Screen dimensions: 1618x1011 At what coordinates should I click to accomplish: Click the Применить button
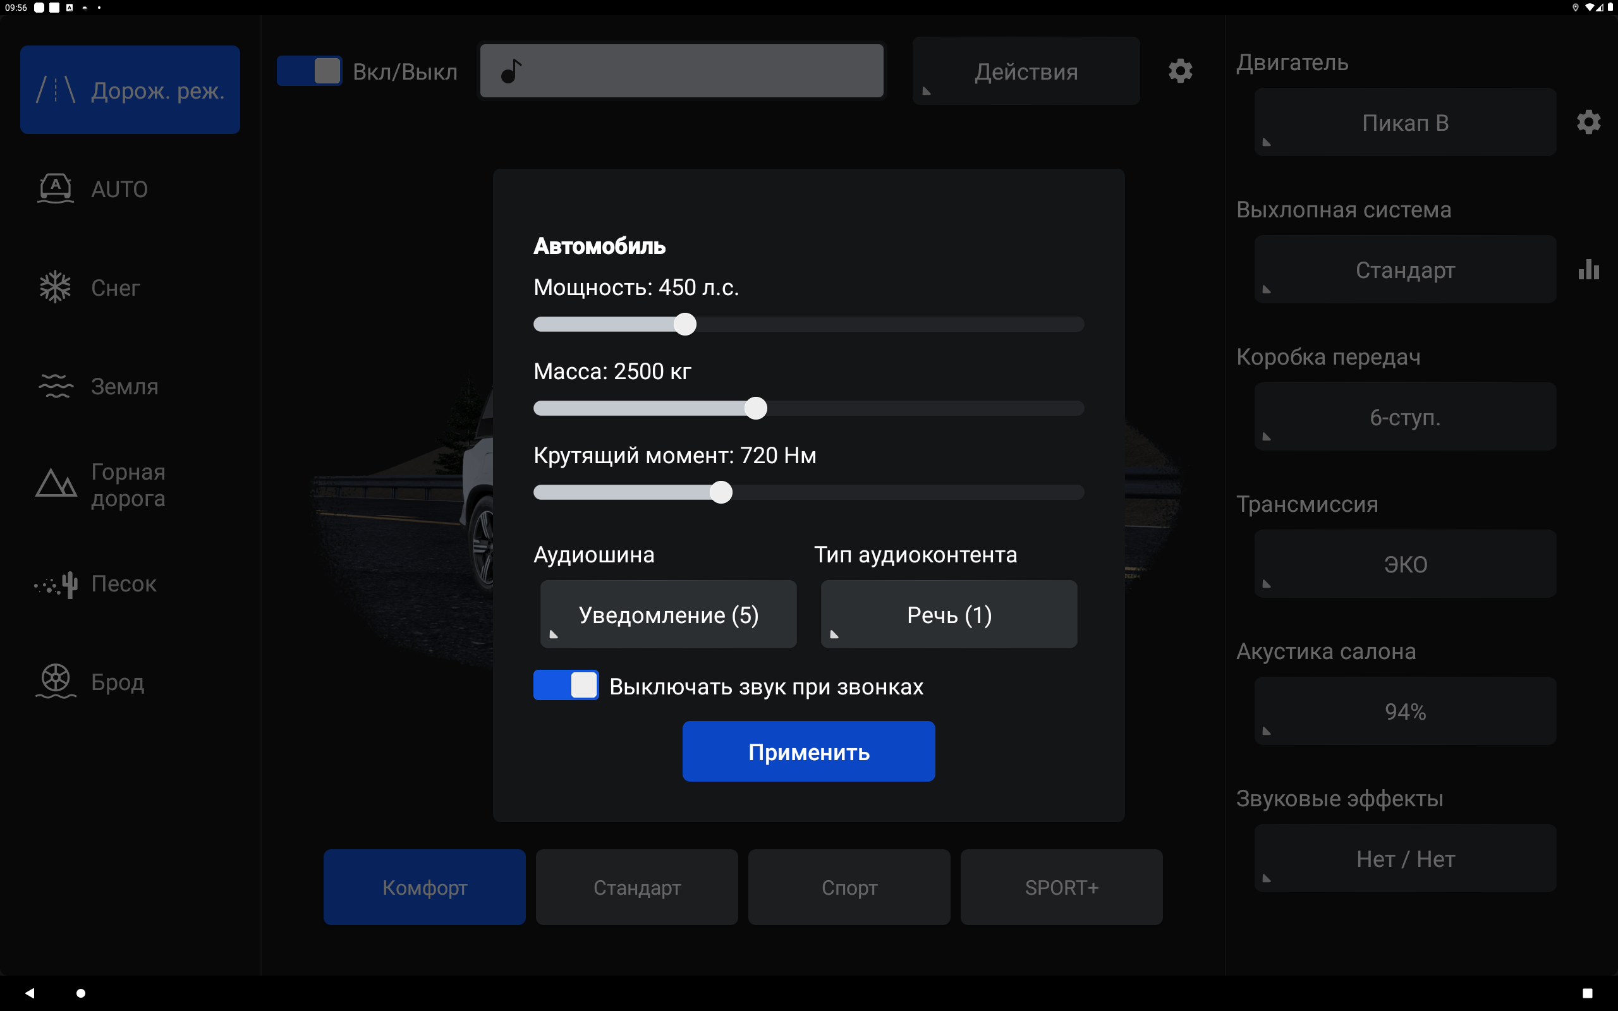pos(808,751)
